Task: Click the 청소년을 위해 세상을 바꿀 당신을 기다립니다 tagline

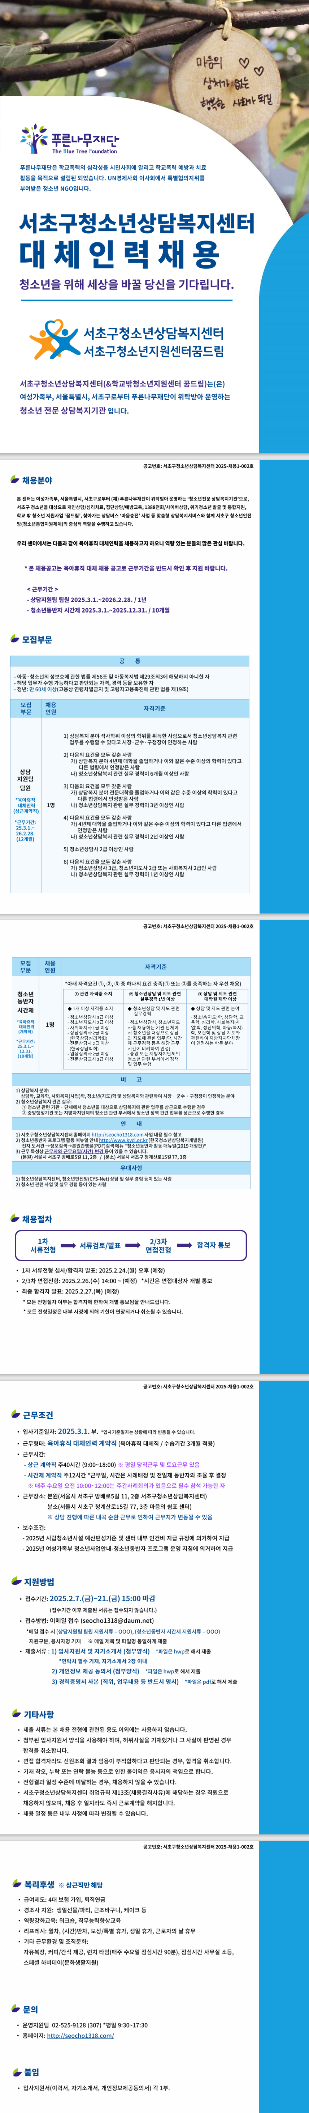Action: [x=127, y=285]
